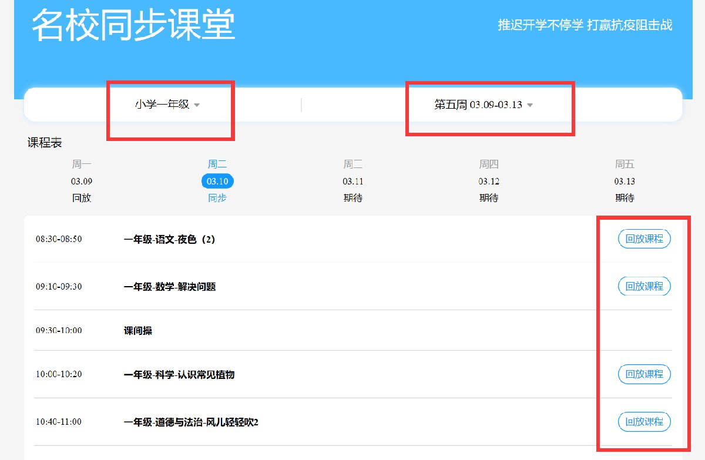The width and height of the screenshot is (705, 460).
Task: Switch to the 03.11 day tab
Action: point(353,181)
